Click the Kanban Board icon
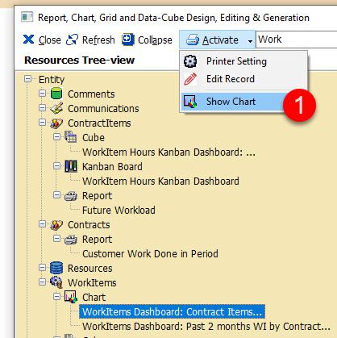Viewport: 337px width, 338px height. click(x=71, y=166)
